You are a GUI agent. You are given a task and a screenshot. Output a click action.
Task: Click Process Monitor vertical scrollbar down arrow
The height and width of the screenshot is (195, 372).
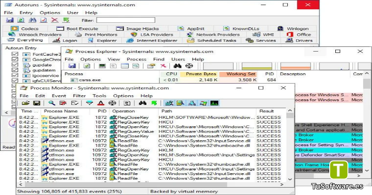290,179
